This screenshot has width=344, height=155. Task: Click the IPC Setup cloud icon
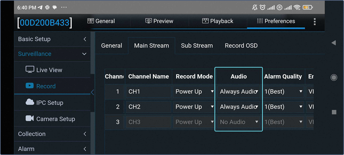(x=30, y=102)
